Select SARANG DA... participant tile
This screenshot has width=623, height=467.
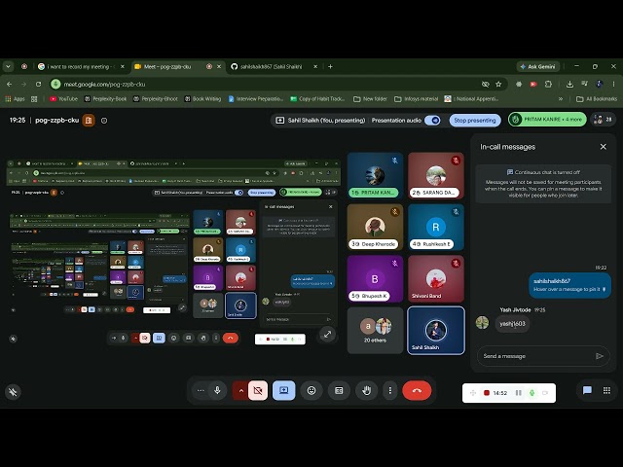click(436, 175)
